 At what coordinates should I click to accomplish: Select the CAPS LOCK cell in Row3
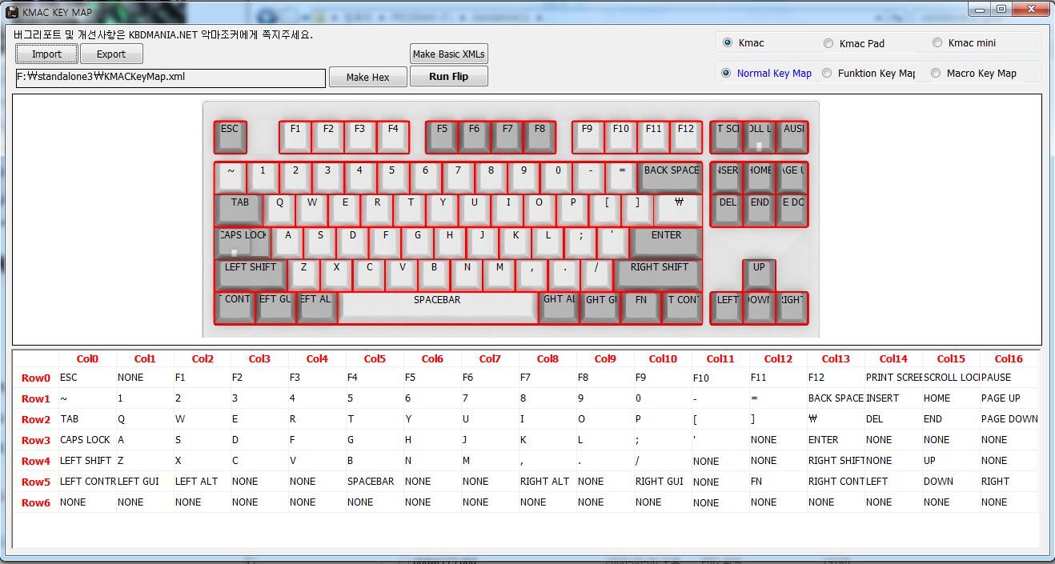tap(87, 440)
